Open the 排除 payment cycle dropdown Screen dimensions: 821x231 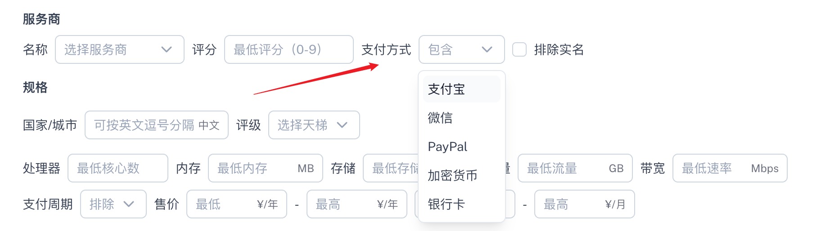coord(113,204)
